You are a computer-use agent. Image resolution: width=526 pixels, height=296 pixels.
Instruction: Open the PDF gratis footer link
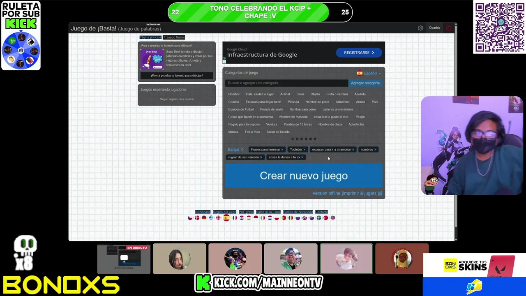(246, 212)
